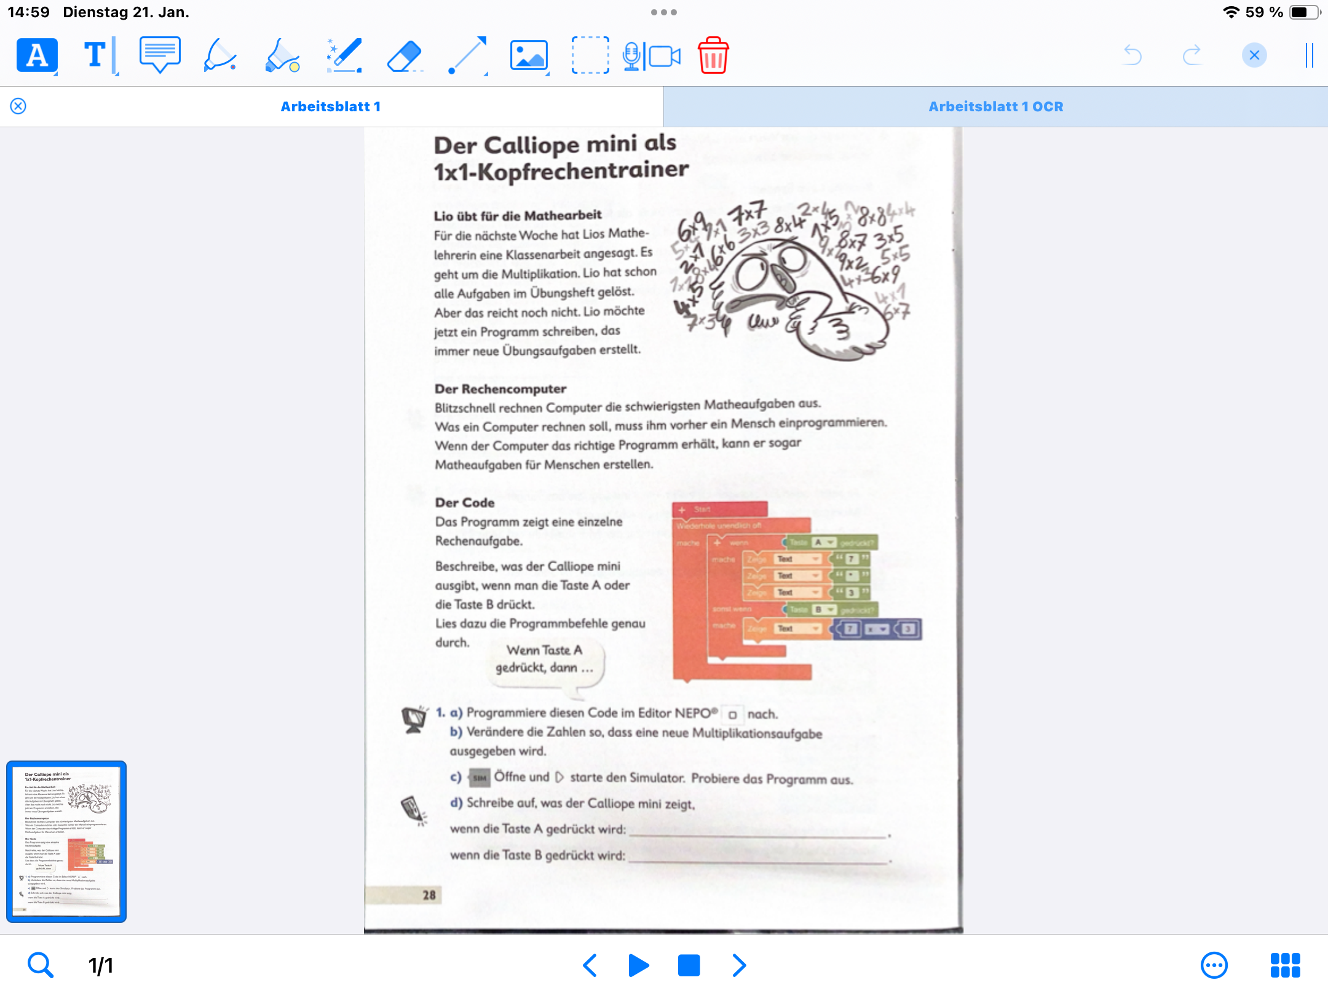Screen dimensions: 1328x996
Task: Pick the magic pen tool
Action: [344, 55]
